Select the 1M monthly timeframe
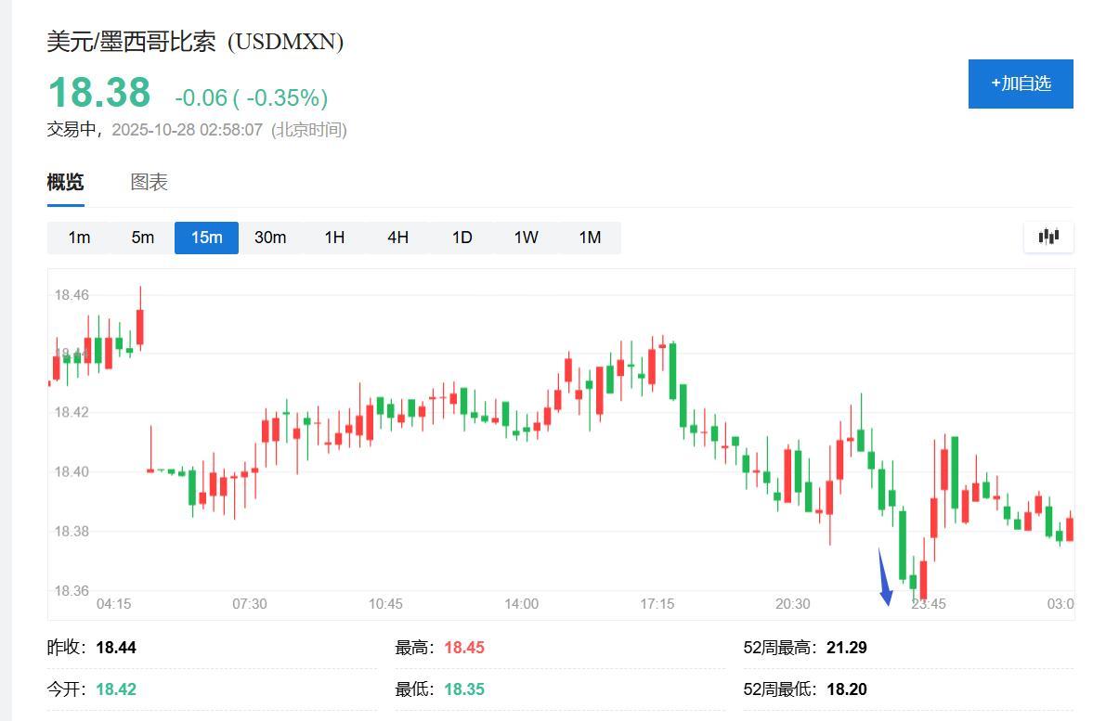The image size is (1093, 721). click(x=590, y=238)
